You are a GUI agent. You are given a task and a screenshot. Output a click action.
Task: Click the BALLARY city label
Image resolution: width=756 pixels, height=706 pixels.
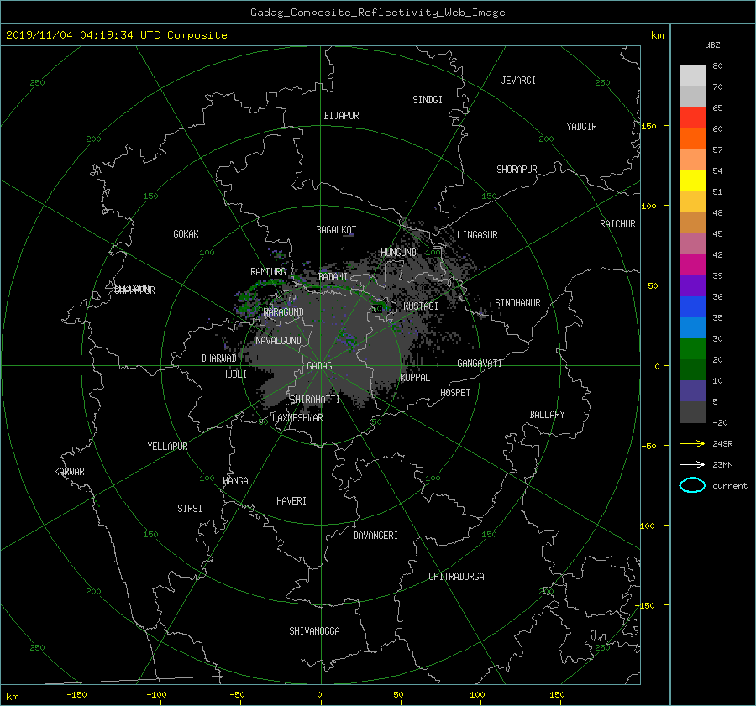[x=547, y=415]
